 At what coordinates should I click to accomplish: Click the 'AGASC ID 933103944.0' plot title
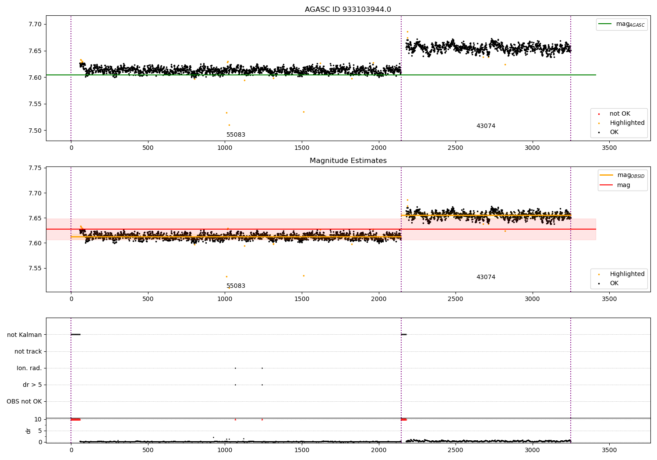pyautogui.click(x=348, y=10)
